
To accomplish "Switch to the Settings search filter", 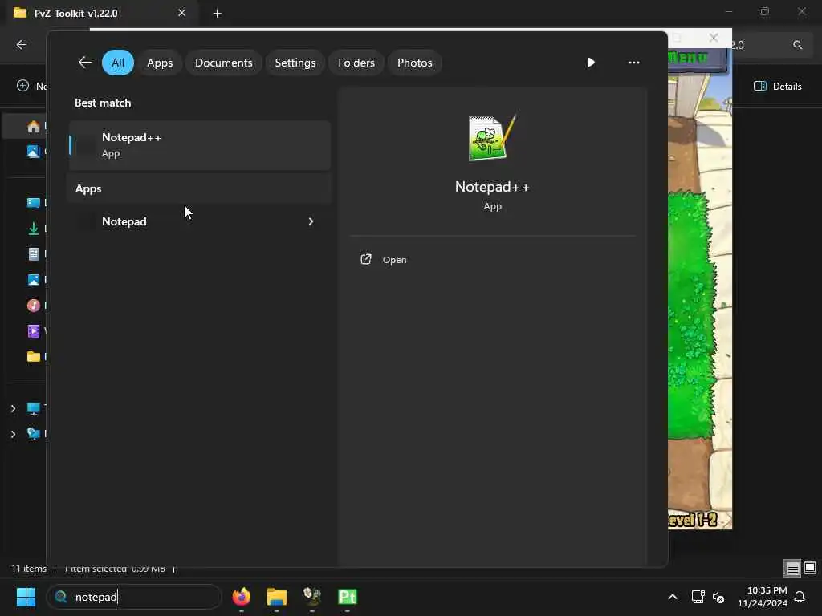I will point(295,63).
